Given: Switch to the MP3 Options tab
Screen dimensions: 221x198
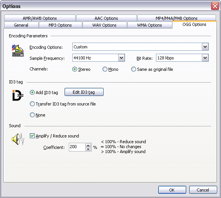Looking at the screenshot, I should (60, 25).
